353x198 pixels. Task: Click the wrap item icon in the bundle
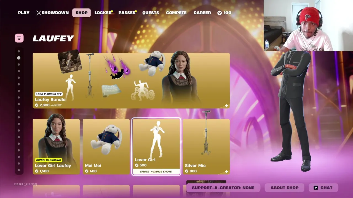click(111, 90)
